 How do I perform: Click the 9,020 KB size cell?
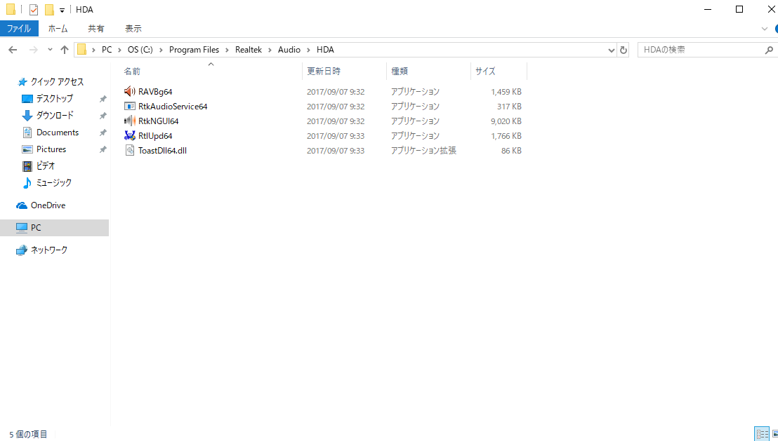(506, 121)
